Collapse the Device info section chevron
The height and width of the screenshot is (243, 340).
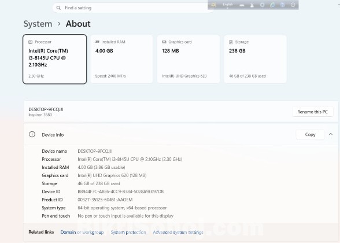point(331,134)
